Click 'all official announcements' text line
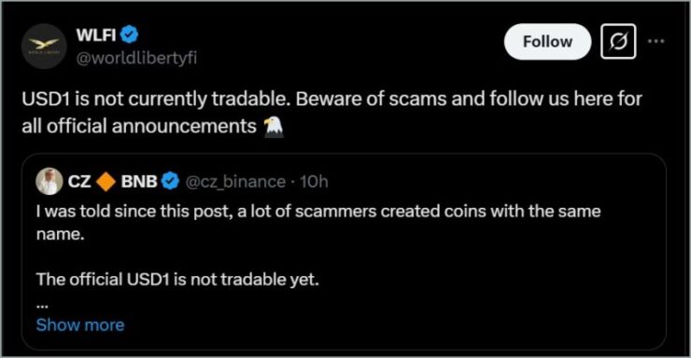This screenshot has height=358, width=691. (139, 127)
